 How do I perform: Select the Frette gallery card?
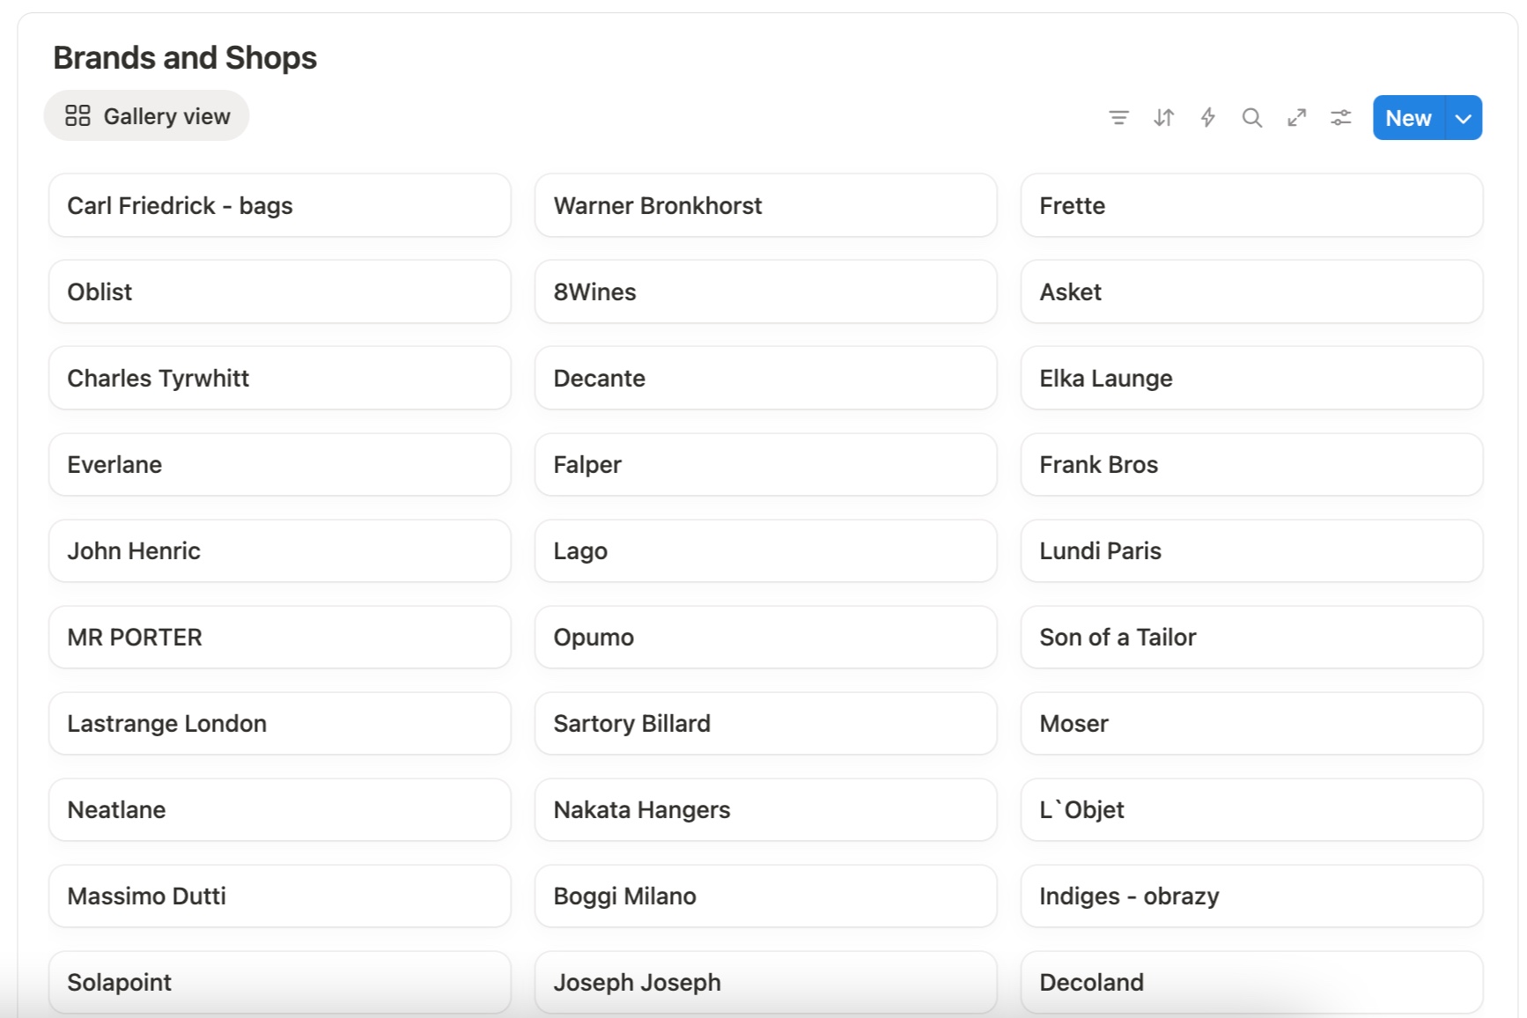coord(1251,205)
